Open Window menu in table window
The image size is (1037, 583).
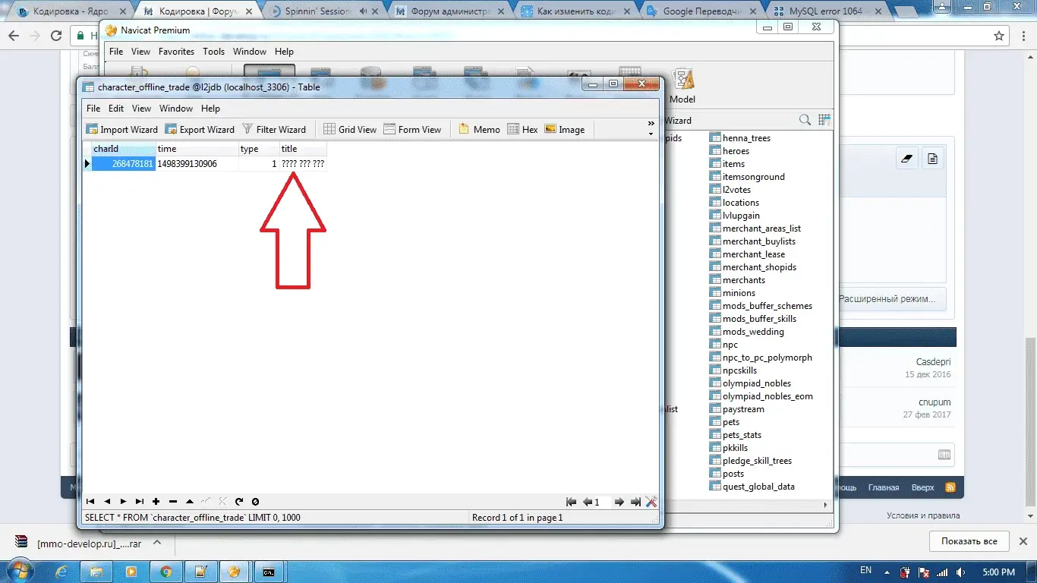coord(176,109)
